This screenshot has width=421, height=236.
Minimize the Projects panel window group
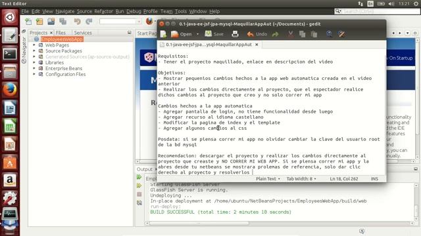(130, 32)
